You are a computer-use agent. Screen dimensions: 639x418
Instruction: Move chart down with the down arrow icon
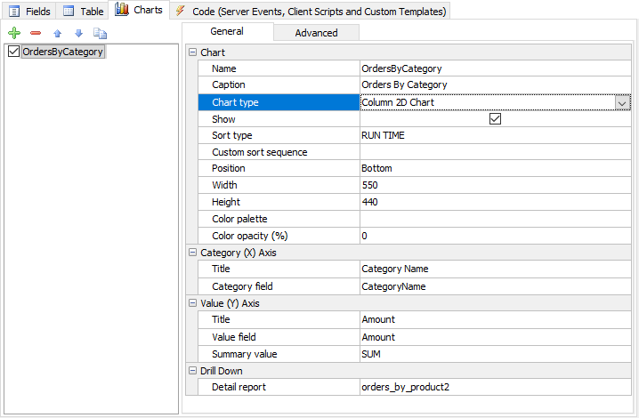(78, 33)
